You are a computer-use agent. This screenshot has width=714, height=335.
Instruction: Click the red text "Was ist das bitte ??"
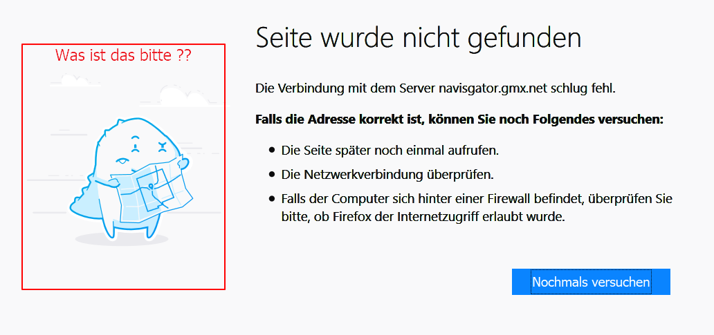pyautogui.click(x=123, y=55)
